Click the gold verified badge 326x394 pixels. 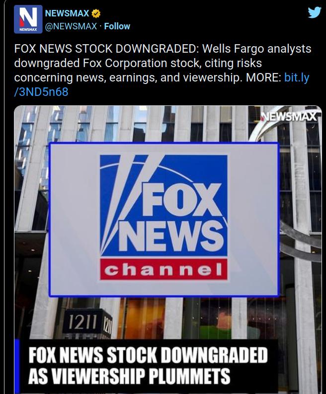point(96,13)
